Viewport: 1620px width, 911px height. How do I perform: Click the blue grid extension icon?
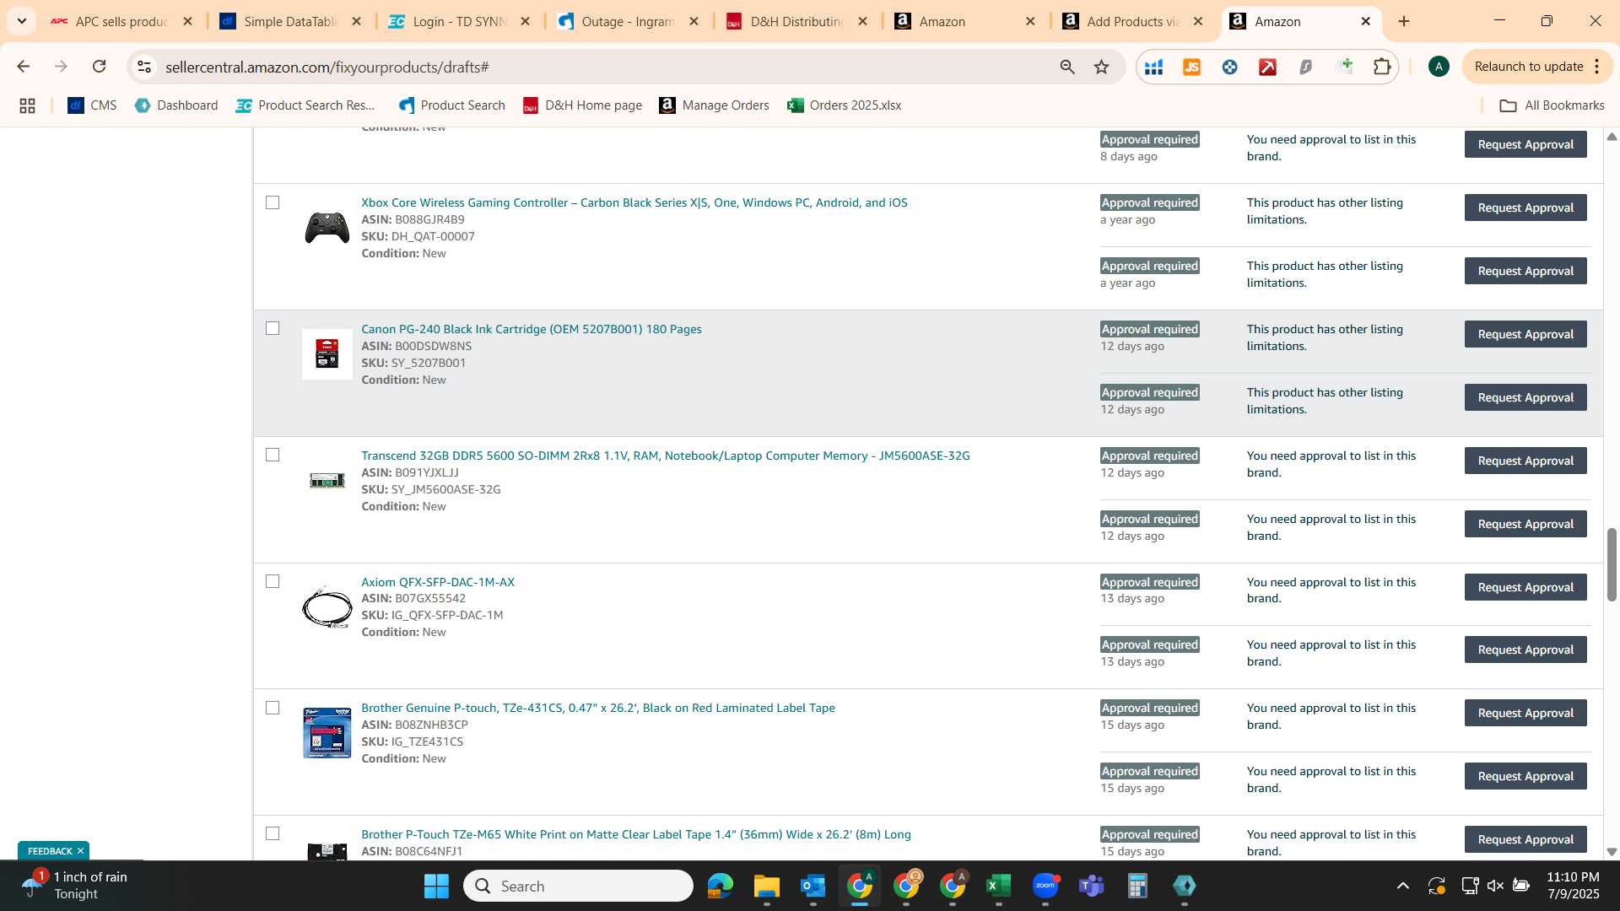(1153, 67)
